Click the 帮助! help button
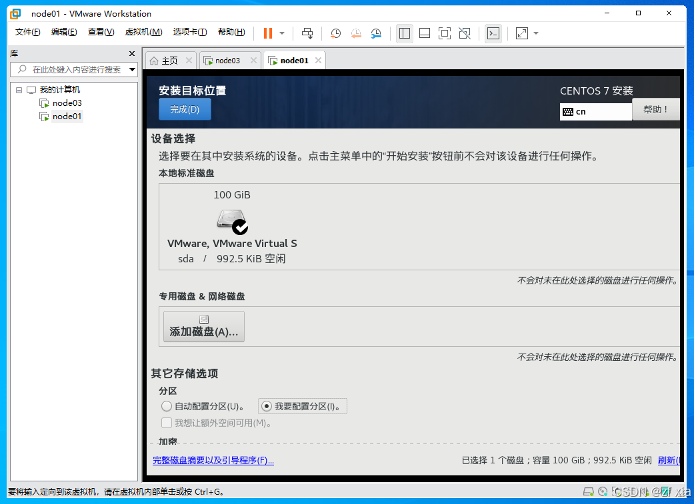 tap(655, 109)
